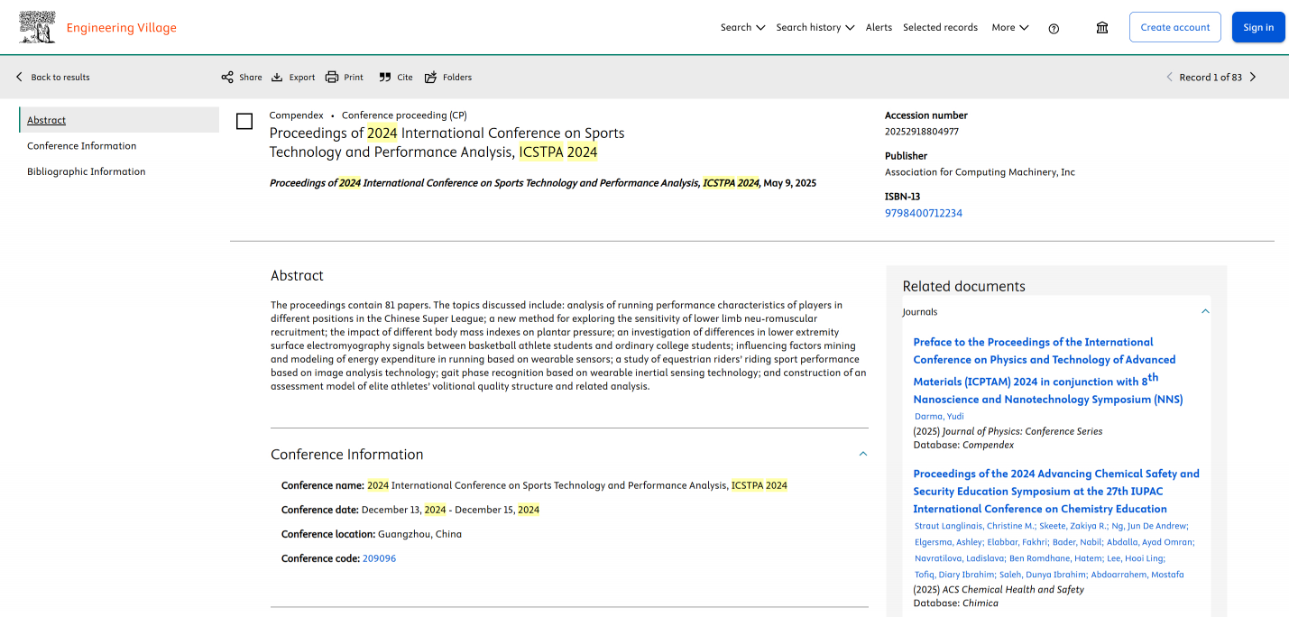Click author Tofiq, Diary Ibrahim
This screenshot has width=1289, height=617.
point(955,575)
